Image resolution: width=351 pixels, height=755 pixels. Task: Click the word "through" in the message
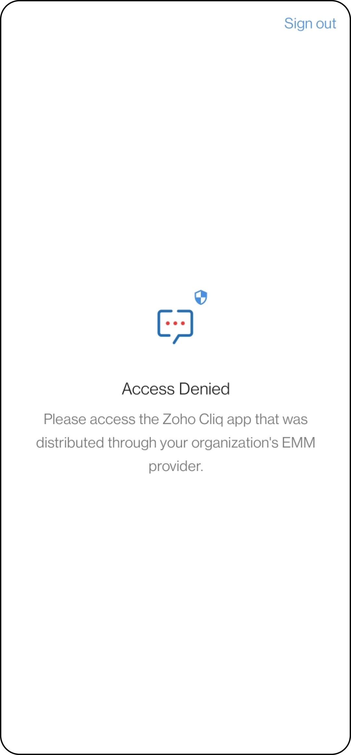[x=132, y=443]
